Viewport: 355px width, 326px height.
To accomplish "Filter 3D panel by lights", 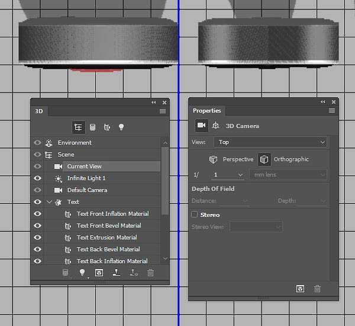I will (121, 127).
